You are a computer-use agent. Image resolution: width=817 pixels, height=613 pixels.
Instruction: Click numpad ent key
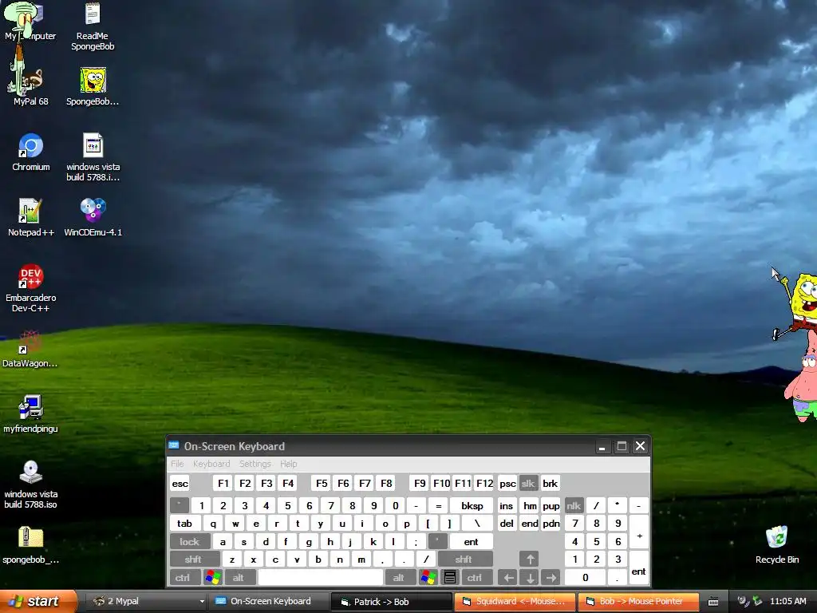coord(639,568)
